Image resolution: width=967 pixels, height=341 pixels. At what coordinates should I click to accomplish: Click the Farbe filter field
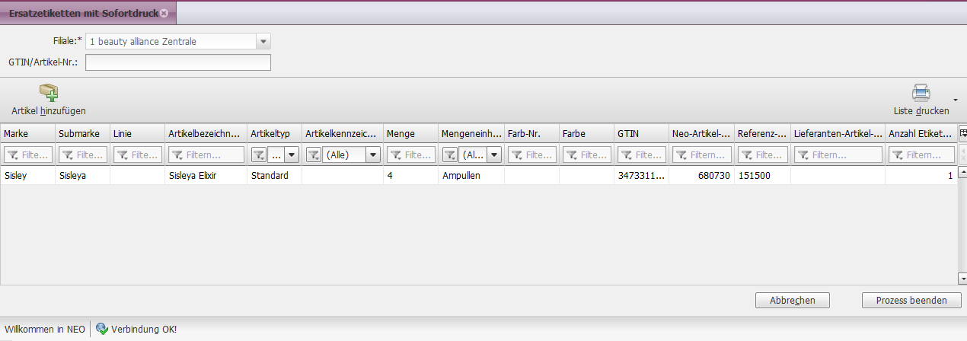pos(587,155)
